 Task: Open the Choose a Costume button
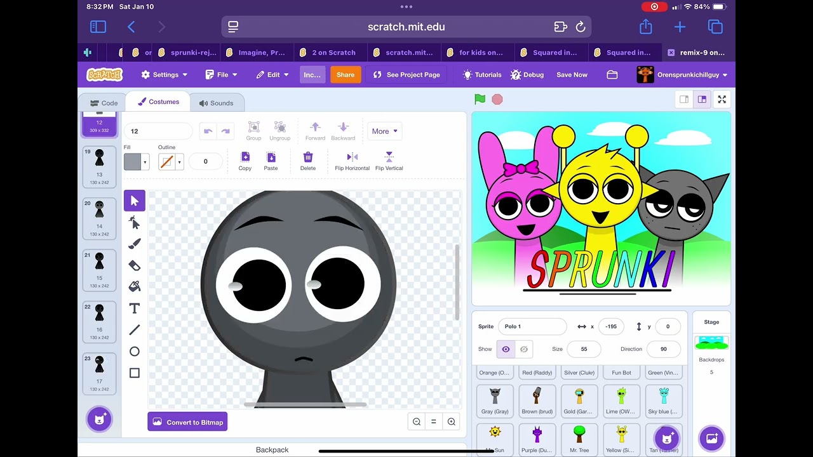click(x=99, y=419)
